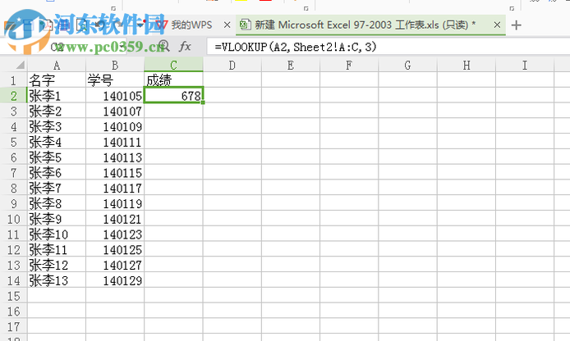Select the cell 140127
570x341 pixels.
115,265
